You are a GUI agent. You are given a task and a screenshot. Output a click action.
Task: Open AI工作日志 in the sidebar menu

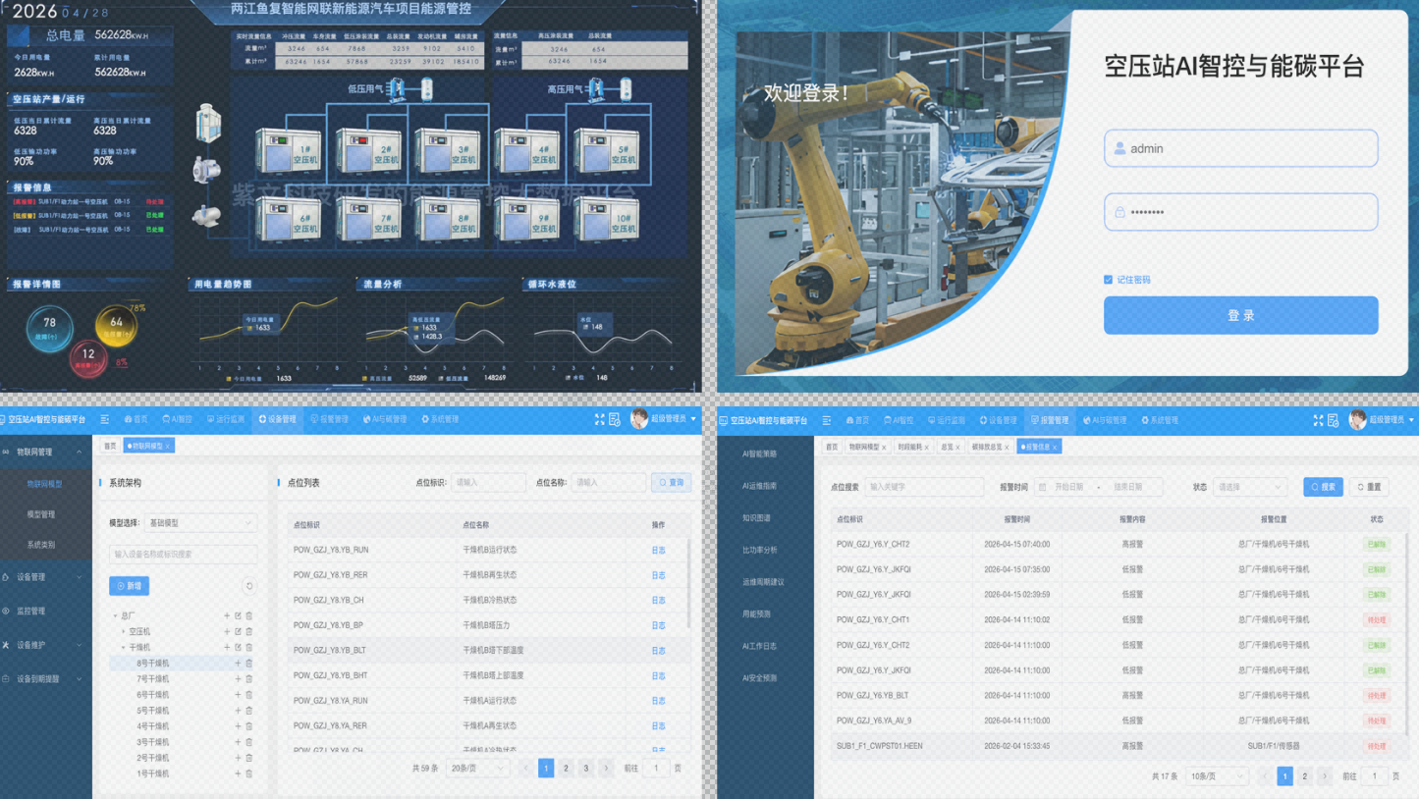[759, 646]
